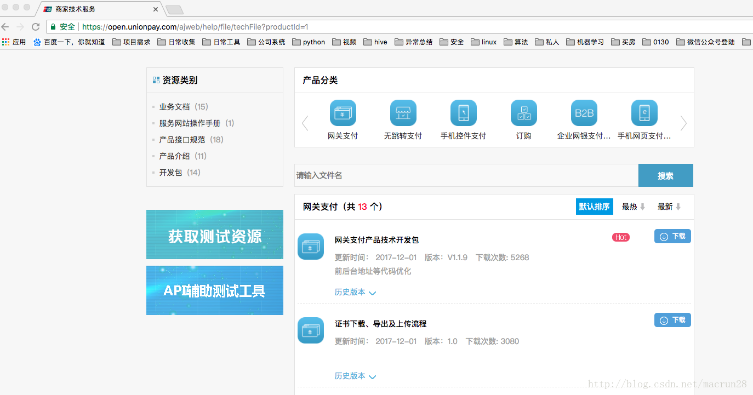The height and width of the screenshot is (395, 753).
Task: Filter by 产品介绍 (11)
Action: [x=183, y=156]
